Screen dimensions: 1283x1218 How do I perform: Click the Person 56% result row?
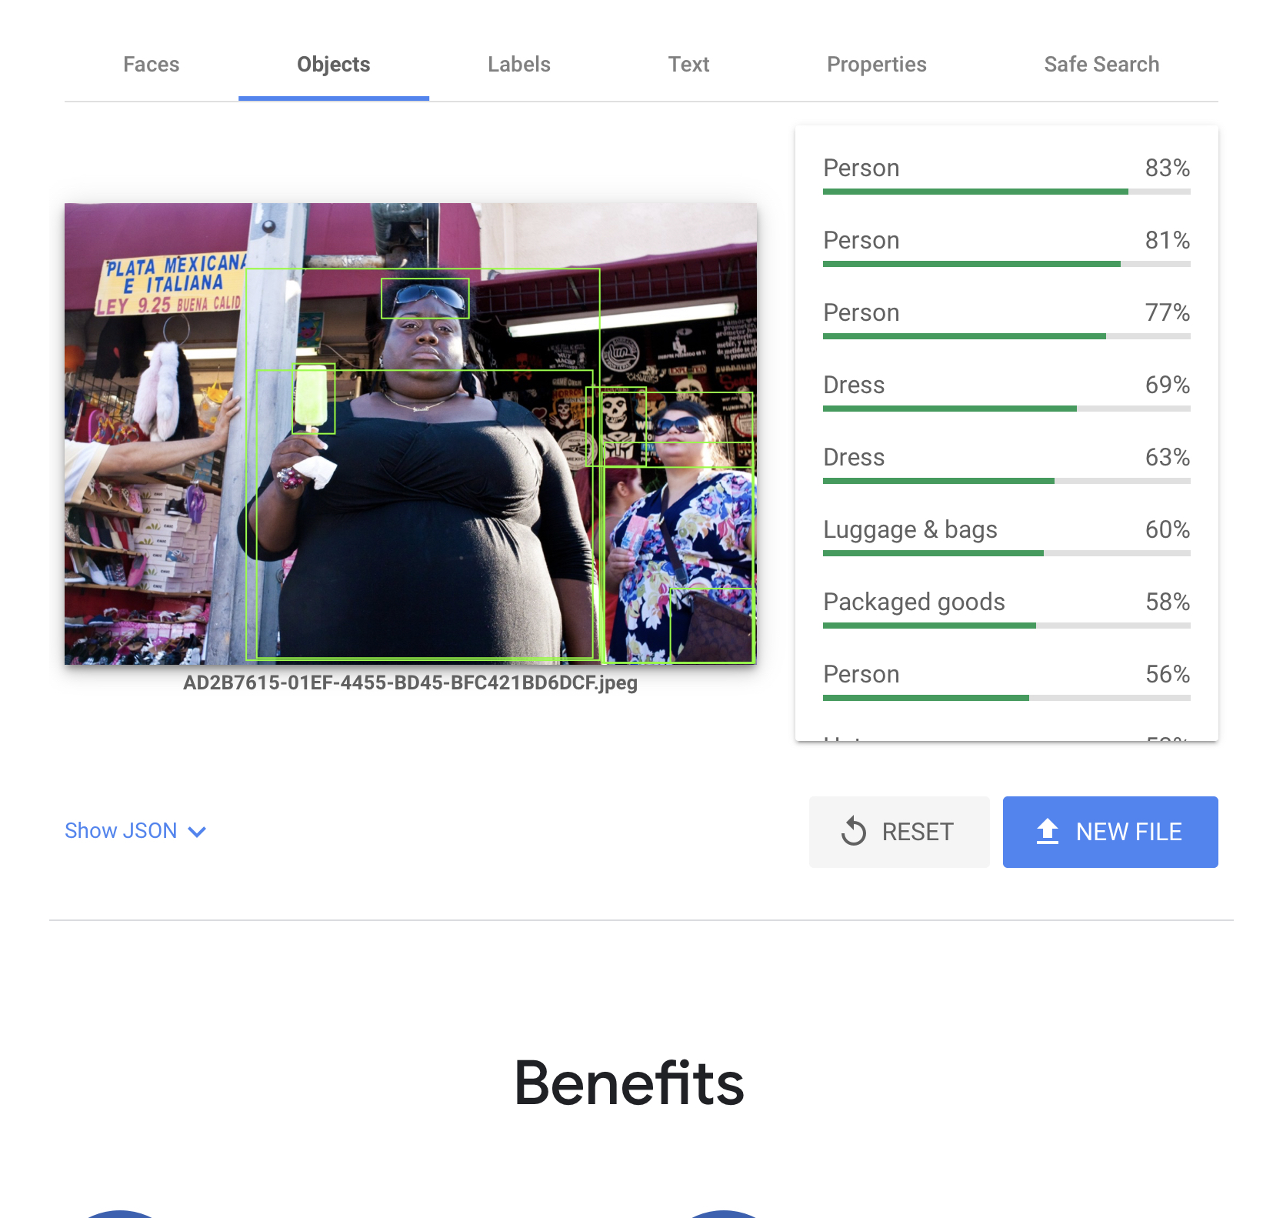point(1007,680)
